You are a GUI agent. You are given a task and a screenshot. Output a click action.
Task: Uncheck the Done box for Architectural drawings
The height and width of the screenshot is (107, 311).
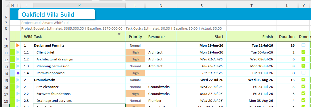303,59
